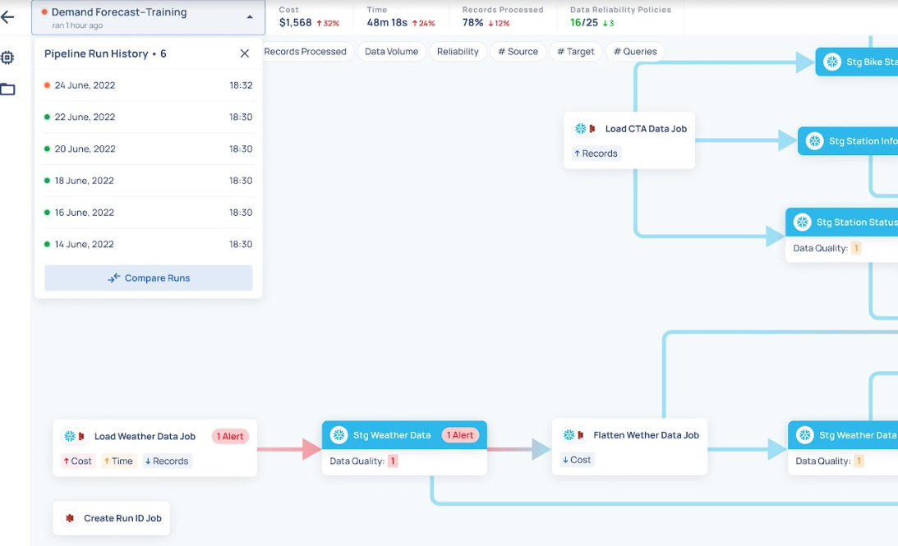
Task: Click the Stg Station Status snowflake icon
Action: coord(802,222)
